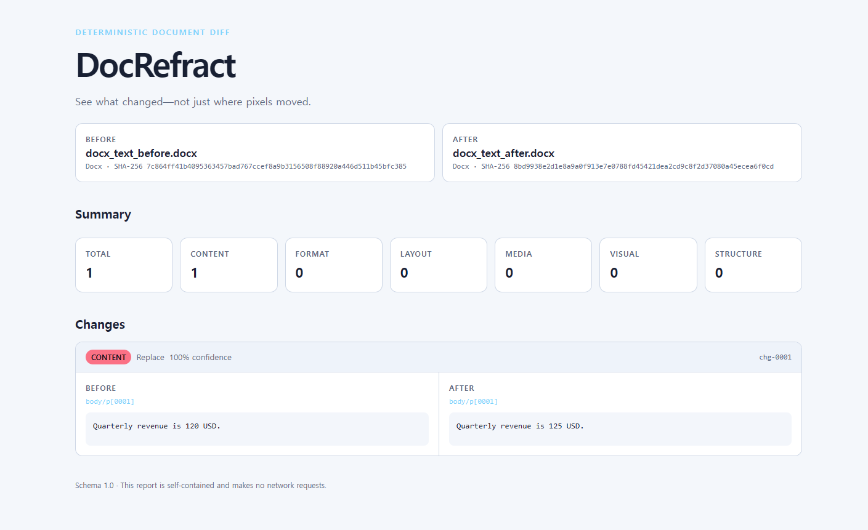Click the Summary heading
Screen dimensions: 868x530
point(103,214)
